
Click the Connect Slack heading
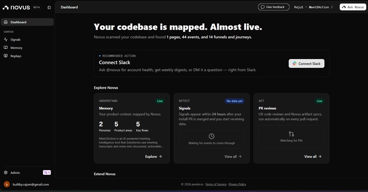click(x=115, y=62)
